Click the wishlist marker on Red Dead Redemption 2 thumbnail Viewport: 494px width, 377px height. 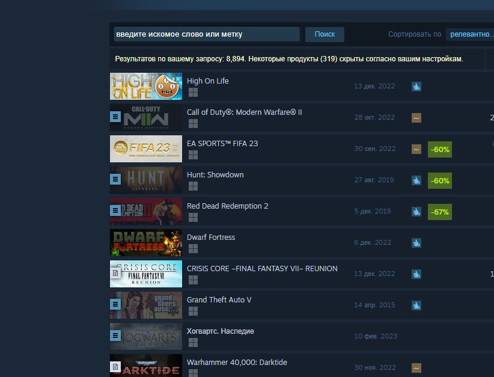pos(115,210)
